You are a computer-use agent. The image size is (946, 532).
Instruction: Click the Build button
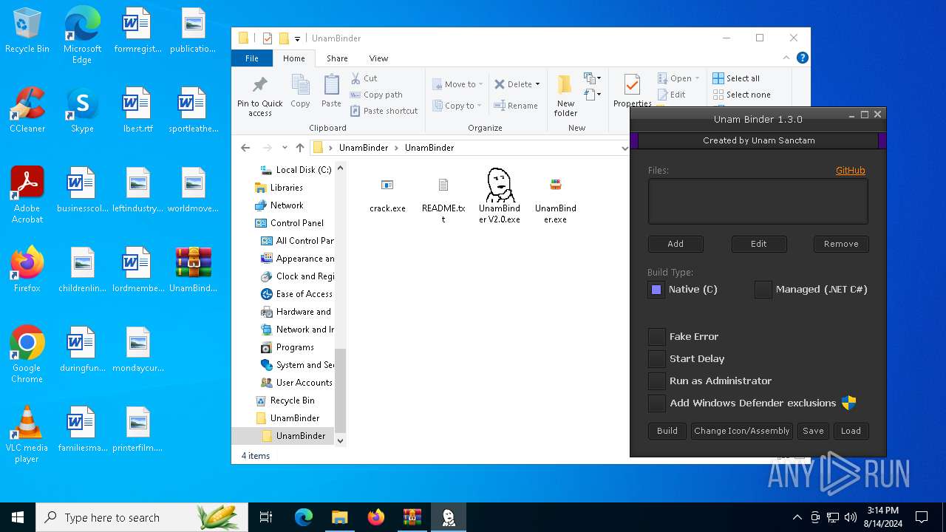coord(667,431)
